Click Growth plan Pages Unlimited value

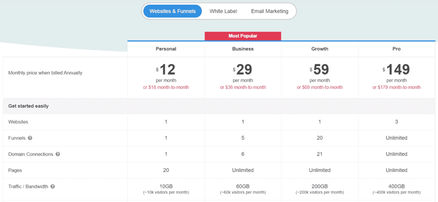(320, 170)
